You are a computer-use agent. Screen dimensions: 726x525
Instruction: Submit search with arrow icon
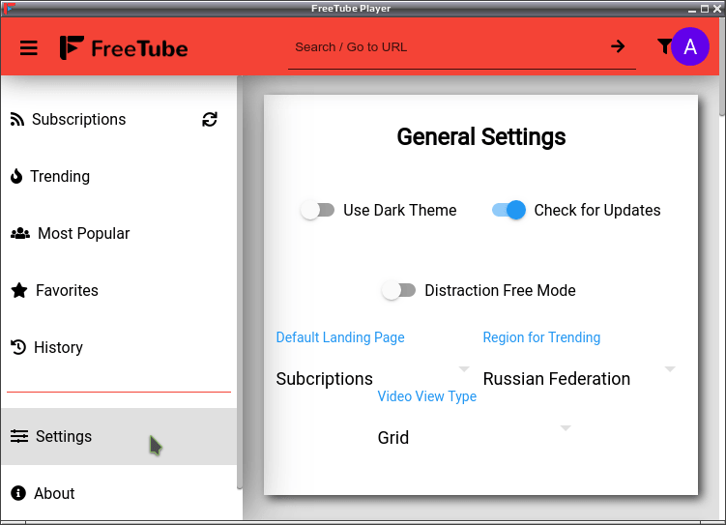coord(618,46)
